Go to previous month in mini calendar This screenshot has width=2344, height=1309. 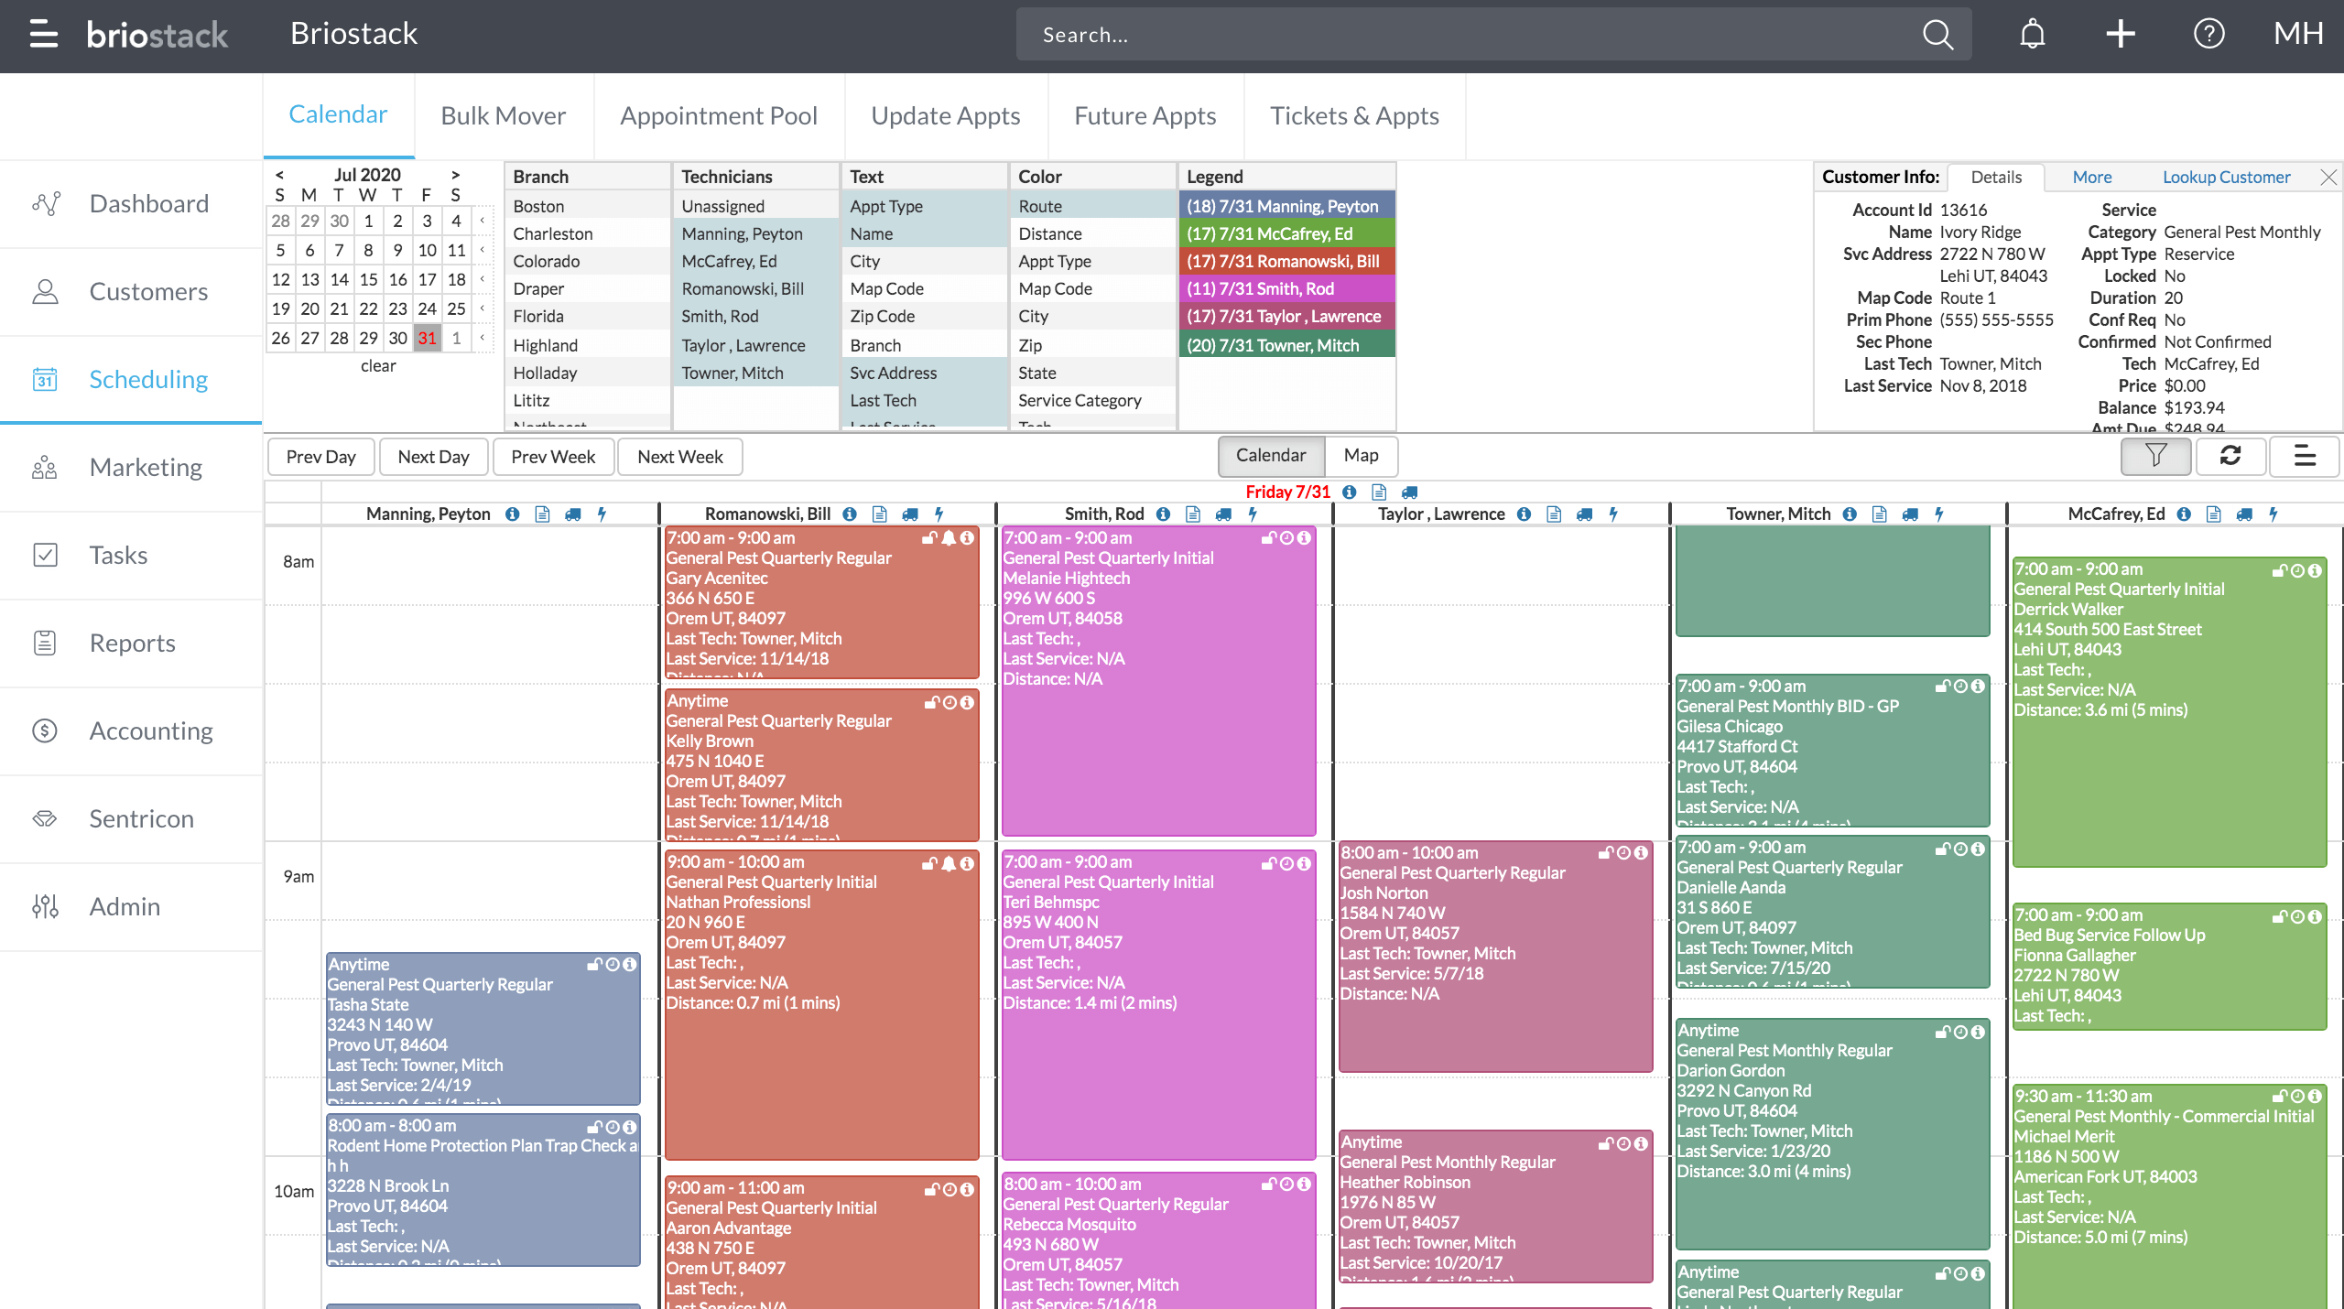coord(279,174)
